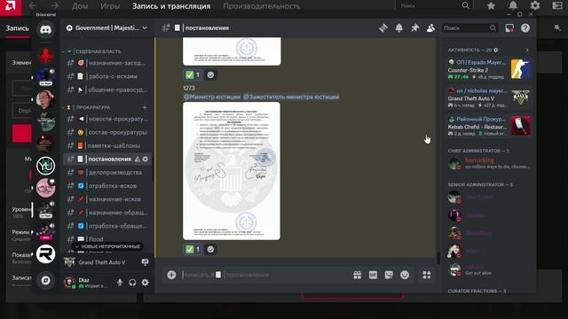Open explore servers compass icon
Image resolution: width=568 pixels, height=319 pixels.
coord(45,280)
